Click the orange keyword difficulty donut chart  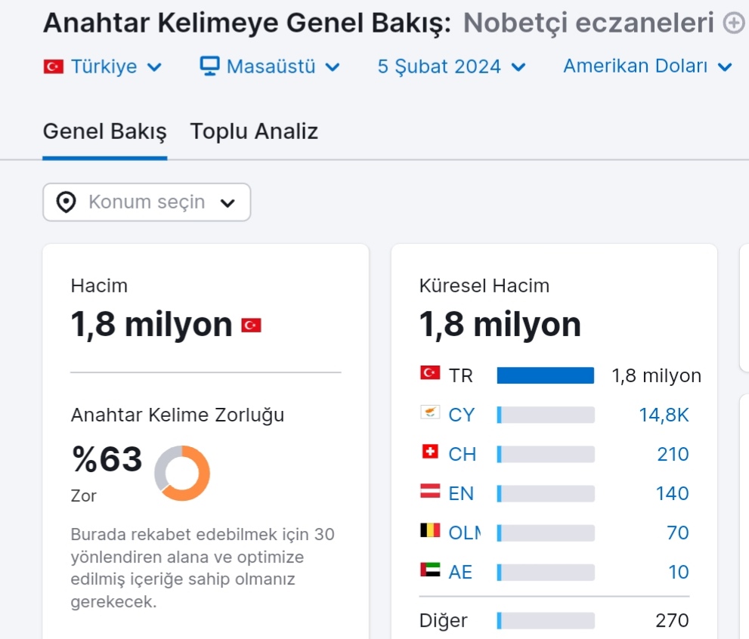point(182,473)
